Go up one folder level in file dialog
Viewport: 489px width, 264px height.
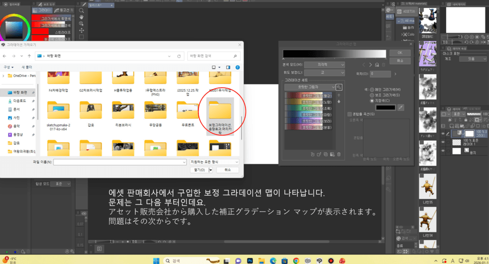(x=30, y=56)
